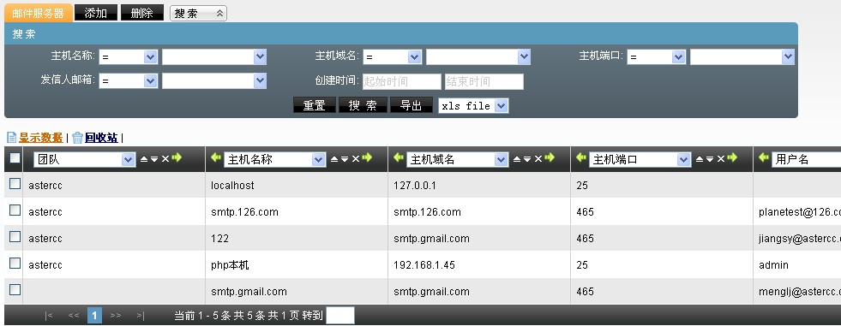Move 用户名 column left with green arrow
Viewport: 841px width, 326px height.
pyautogui.click(x=764, y=158)
